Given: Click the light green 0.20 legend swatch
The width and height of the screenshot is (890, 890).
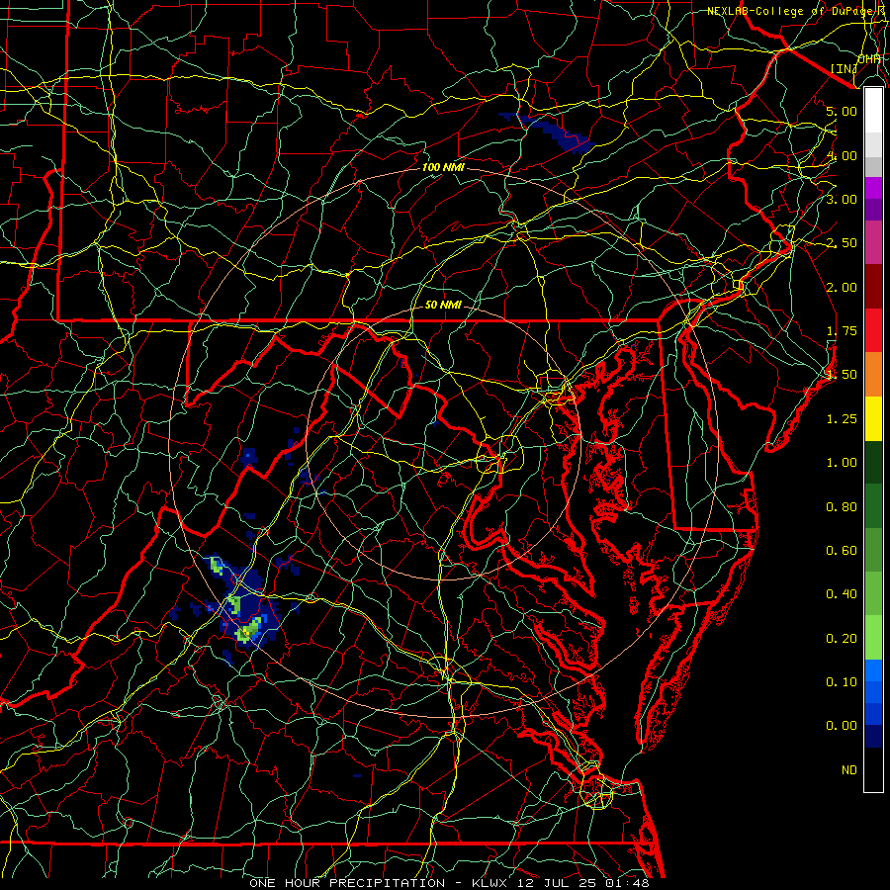Looking at the screenshot, I should point(873,638).
